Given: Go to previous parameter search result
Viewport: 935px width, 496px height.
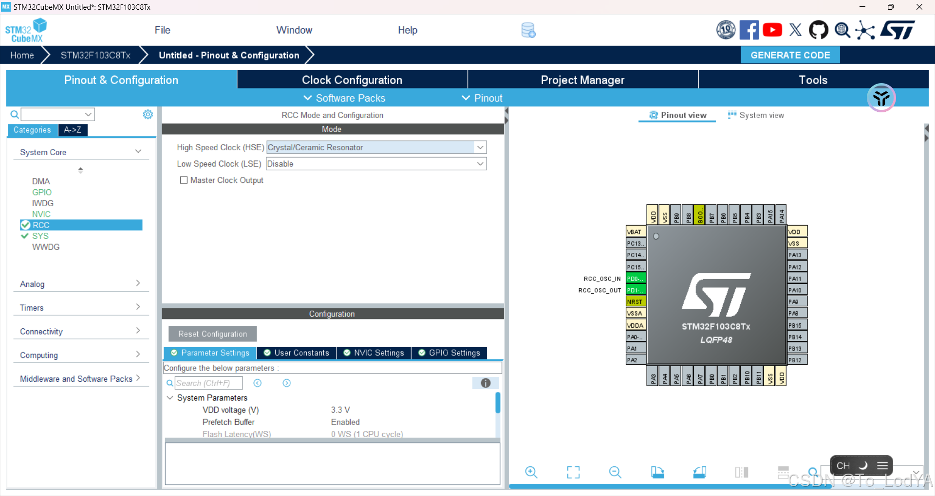Looking at the screenshot, I should pyautogui.click(x=258, y=383).
